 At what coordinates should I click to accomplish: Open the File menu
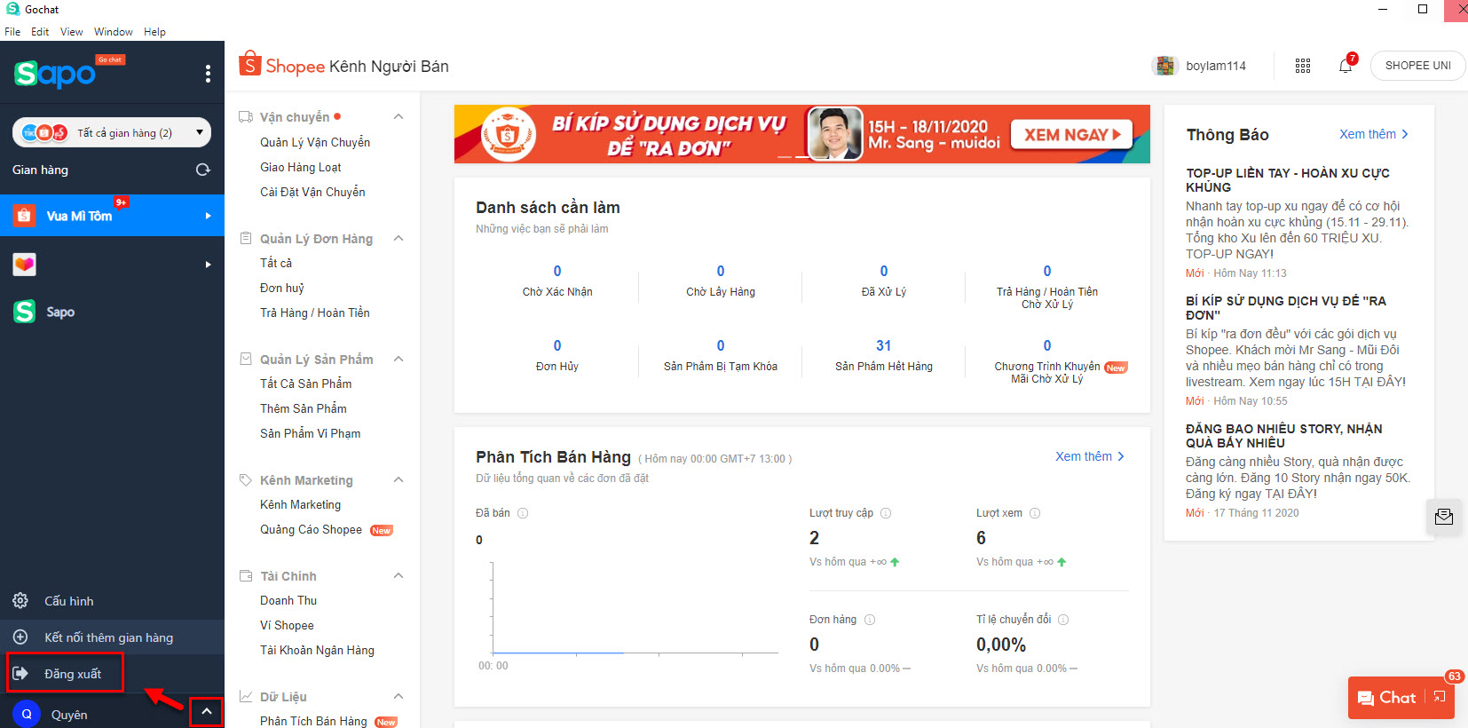pos(12,32)
